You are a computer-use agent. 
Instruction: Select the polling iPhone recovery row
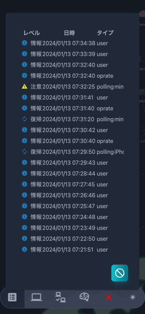pos(73,152)
